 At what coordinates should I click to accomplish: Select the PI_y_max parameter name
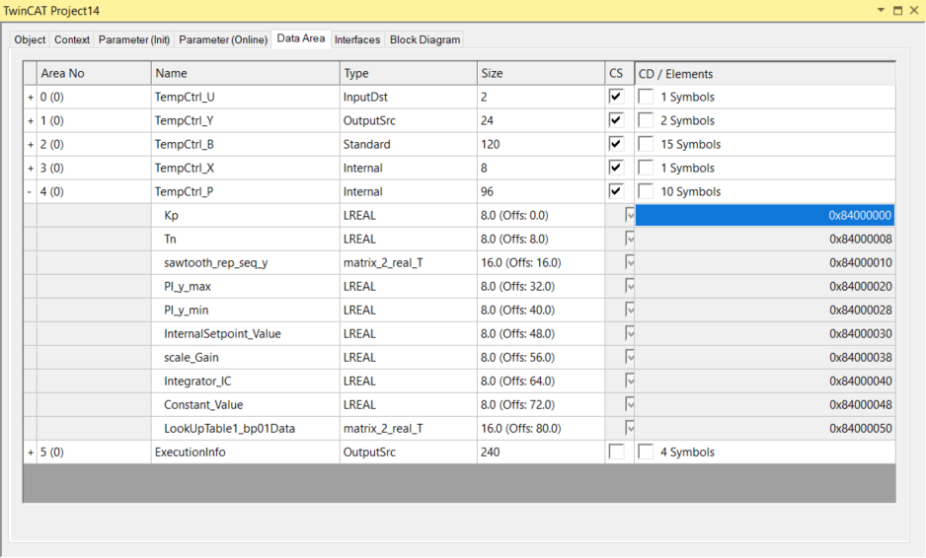[x=188, y=287]
